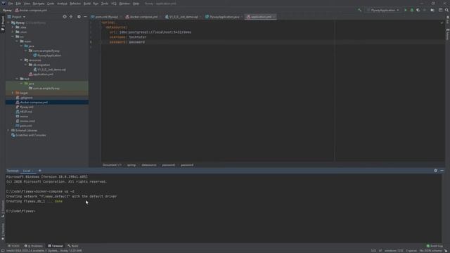Expand the .idea folder node
This screenshot has height=253, width=450.
pyautogui.click(x=13, y=27)
